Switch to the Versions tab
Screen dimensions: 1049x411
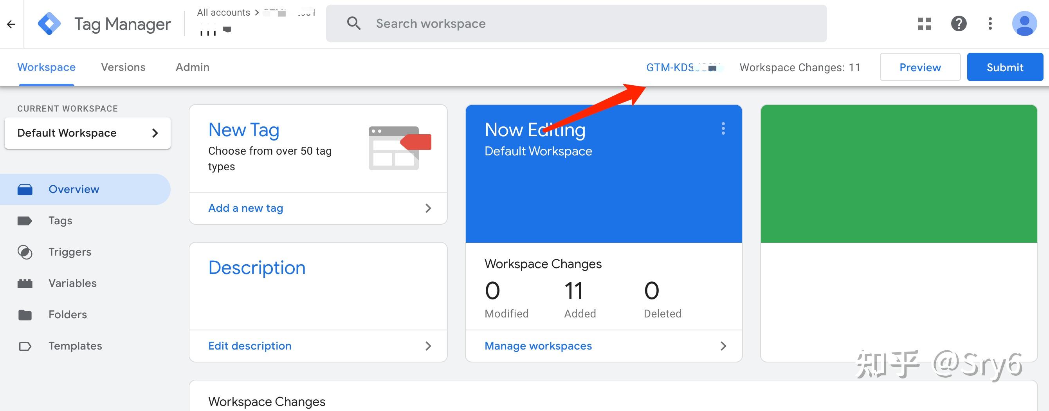tap(123, 67)
